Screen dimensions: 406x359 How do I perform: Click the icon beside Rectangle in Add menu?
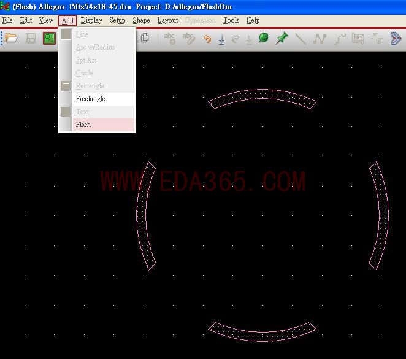point(66,86)
